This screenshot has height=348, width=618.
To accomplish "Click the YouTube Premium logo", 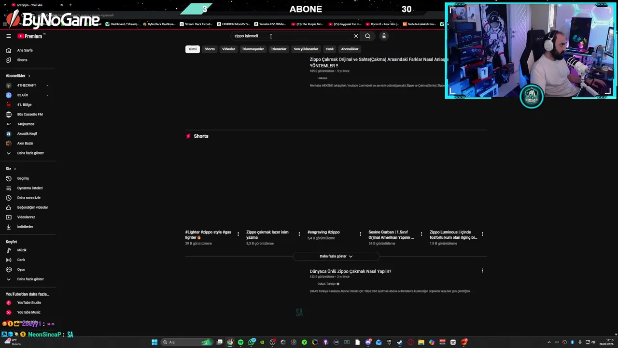I will pyautogui.click(x=30, y=36).
